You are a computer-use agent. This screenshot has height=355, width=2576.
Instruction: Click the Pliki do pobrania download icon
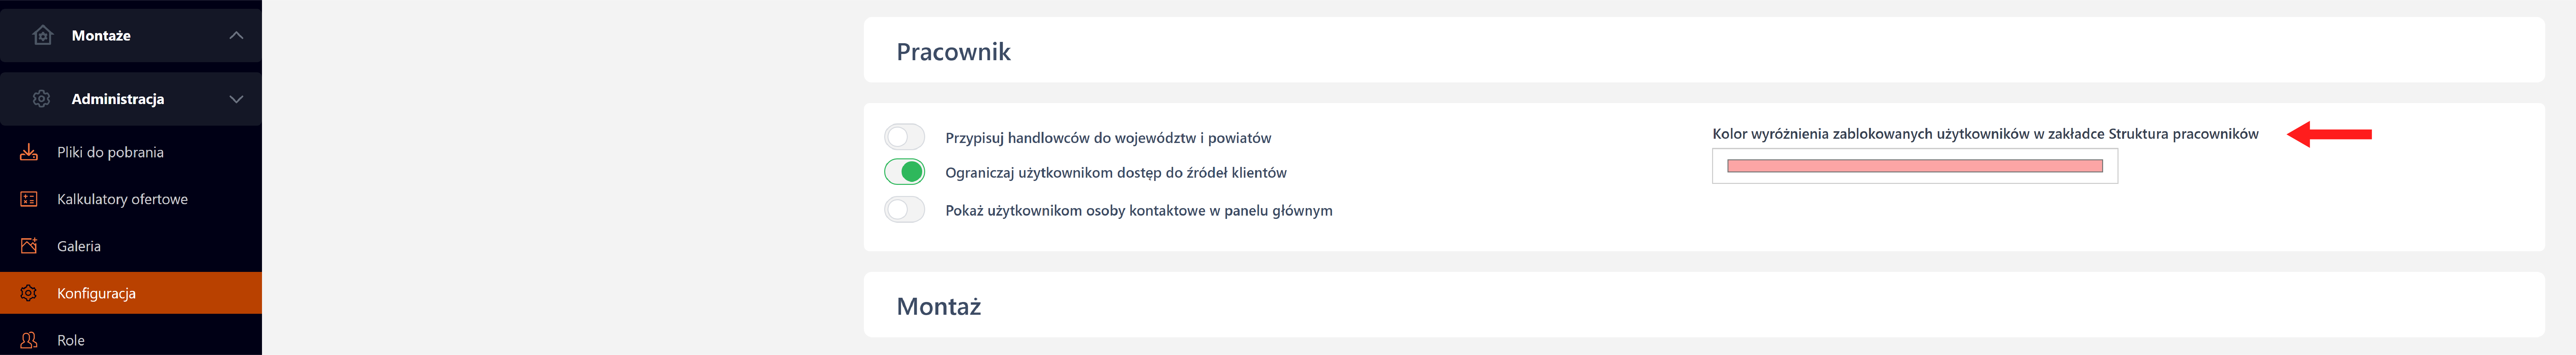(x=29, y=152)
